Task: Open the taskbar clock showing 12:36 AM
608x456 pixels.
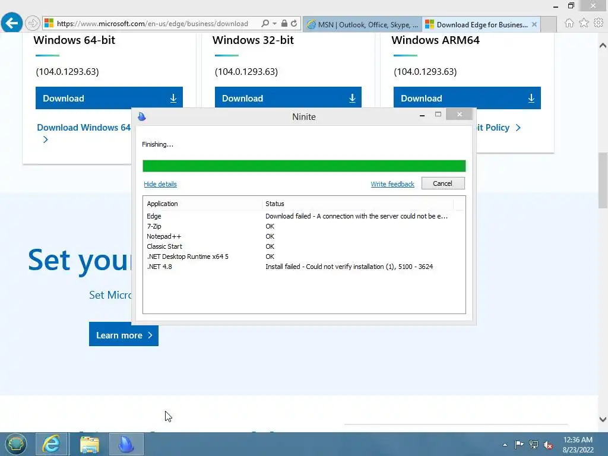Action: tap(578, 445)
